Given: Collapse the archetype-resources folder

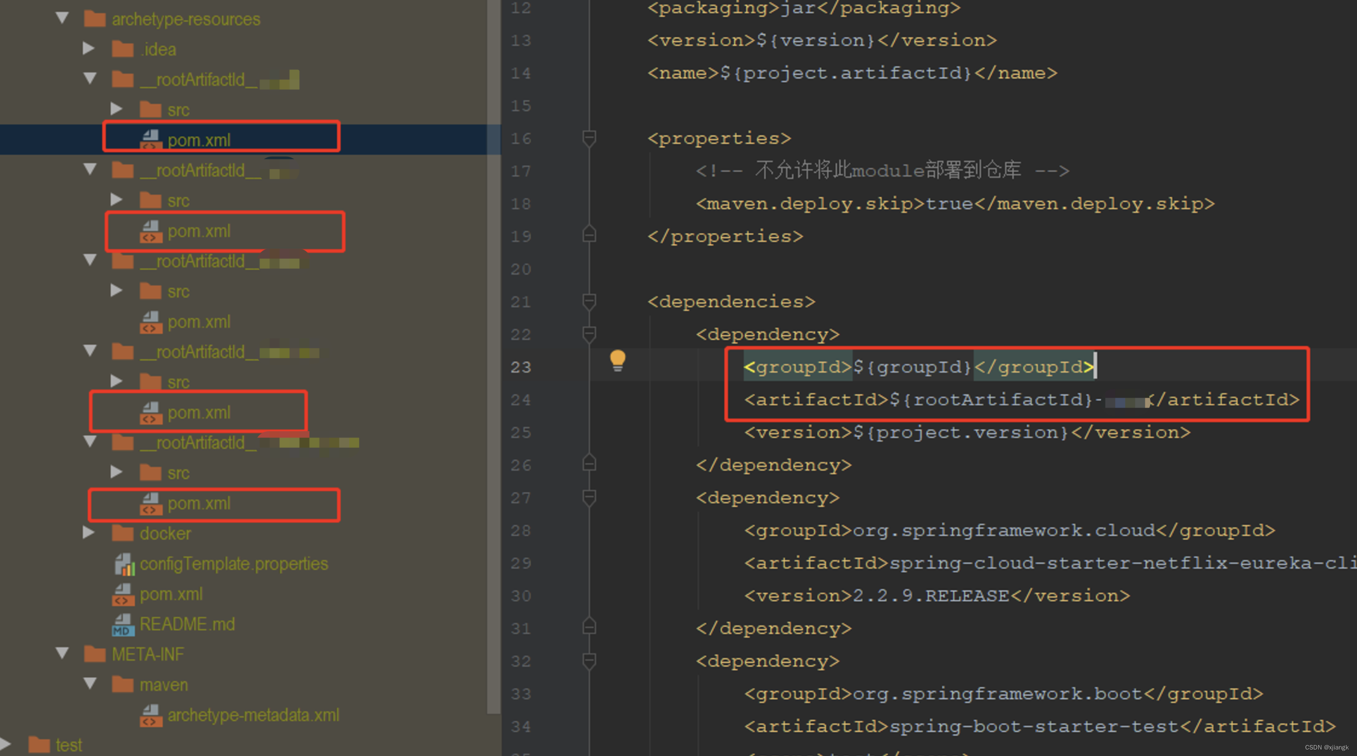Looking at the screenshot, I should point(62,18).
